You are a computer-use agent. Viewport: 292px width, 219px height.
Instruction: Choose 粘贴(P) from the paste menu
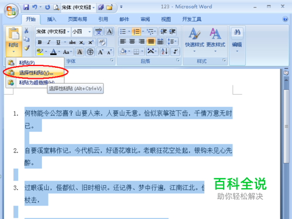35,62
